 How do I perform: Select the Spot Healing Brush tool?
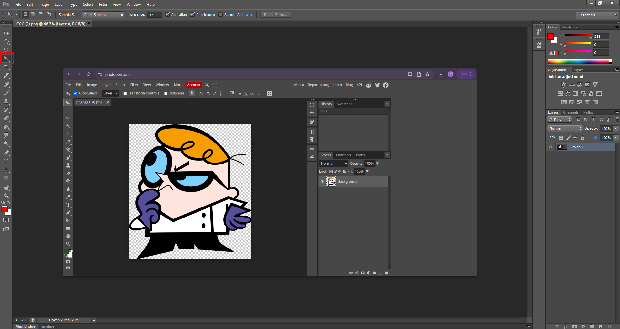[6, 85]
